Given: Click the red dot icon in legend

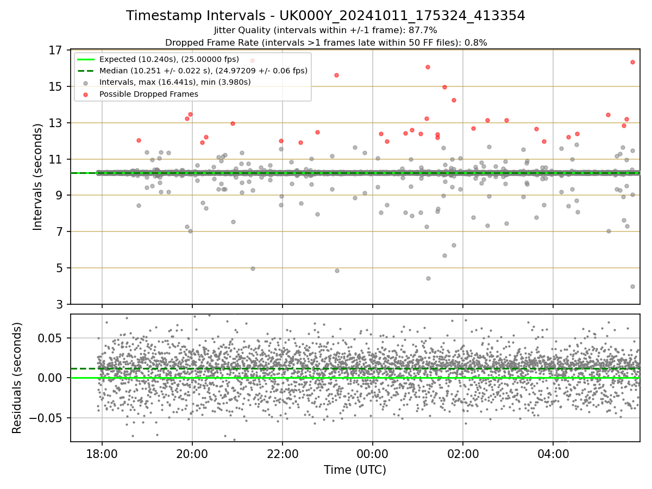Looking at the screenshot, I should pyautogui.click(x=86, y=94).
